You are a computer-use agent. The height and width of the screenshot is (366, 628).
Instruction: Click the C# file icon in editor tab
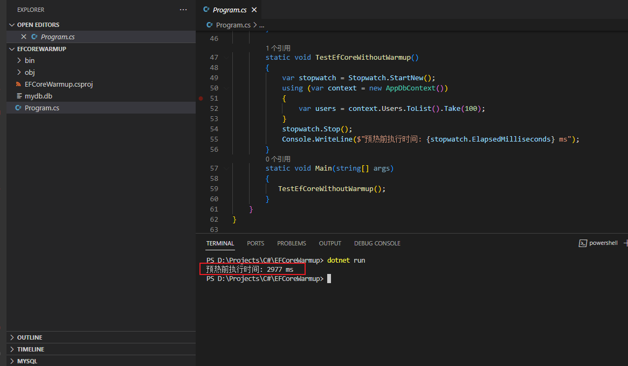206,10
